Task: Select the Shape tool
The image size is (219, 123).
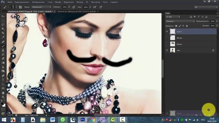Action: pos(3,88)
